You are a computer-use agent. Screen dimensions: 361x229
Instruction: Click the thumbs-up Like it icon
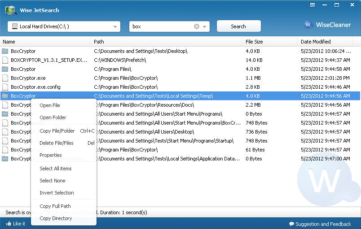(x=9, y=224)
